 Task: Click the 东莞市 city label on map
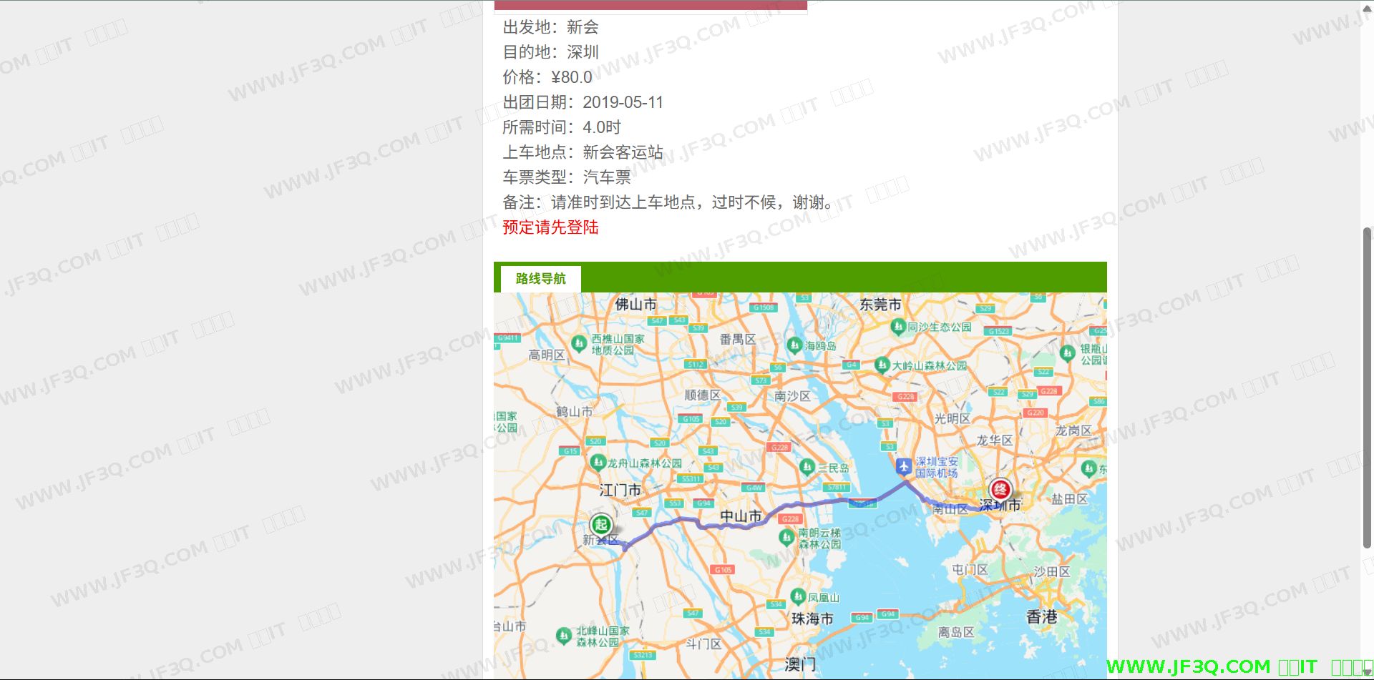point(880,305)
